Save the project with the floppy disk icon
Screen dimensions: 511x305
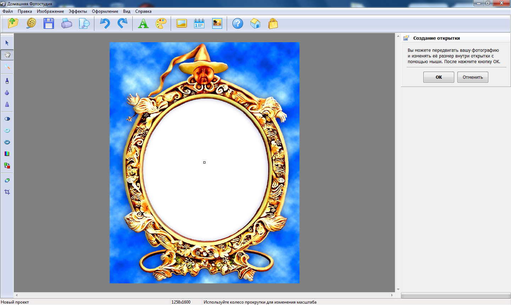(x=49, y=24)
